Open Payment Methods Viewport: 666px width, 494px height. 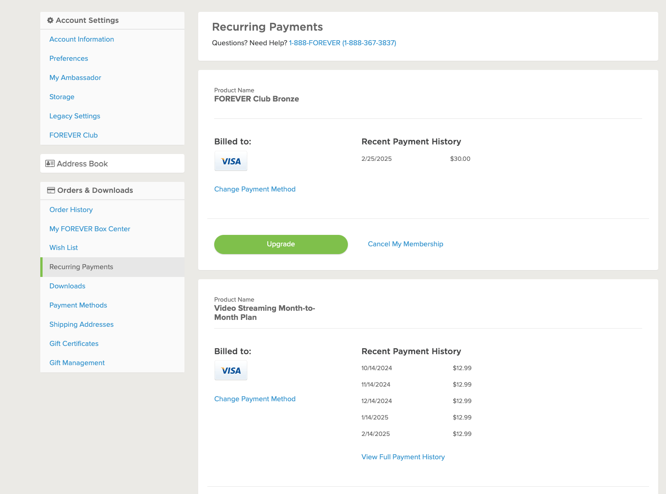(x=78, y=305)
